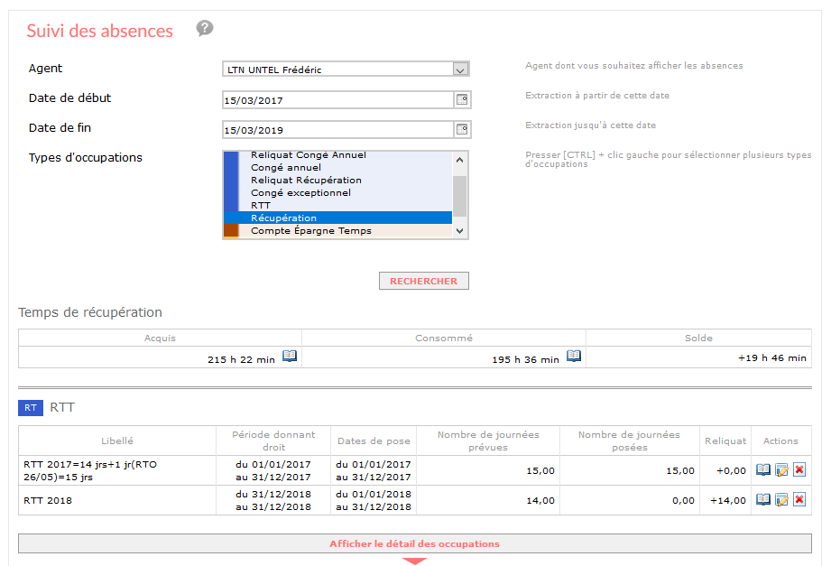This screenshot has width=831, height=566.
Task: Open the help question mark icon
Action: click(205, 28)
